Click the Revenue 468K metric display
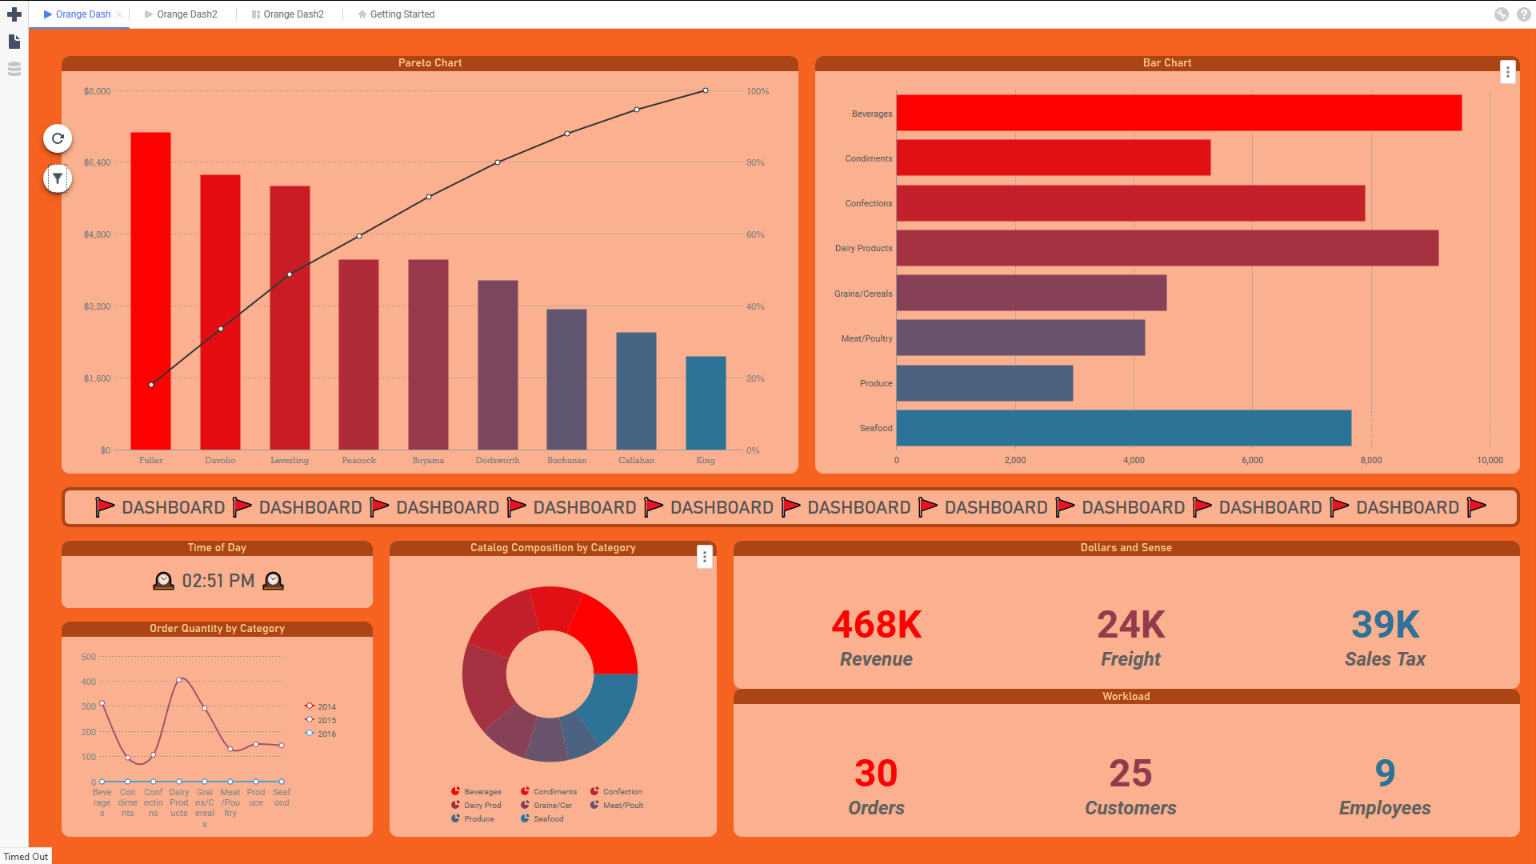Screen dimensions: 1536x864 pos(877,633)
